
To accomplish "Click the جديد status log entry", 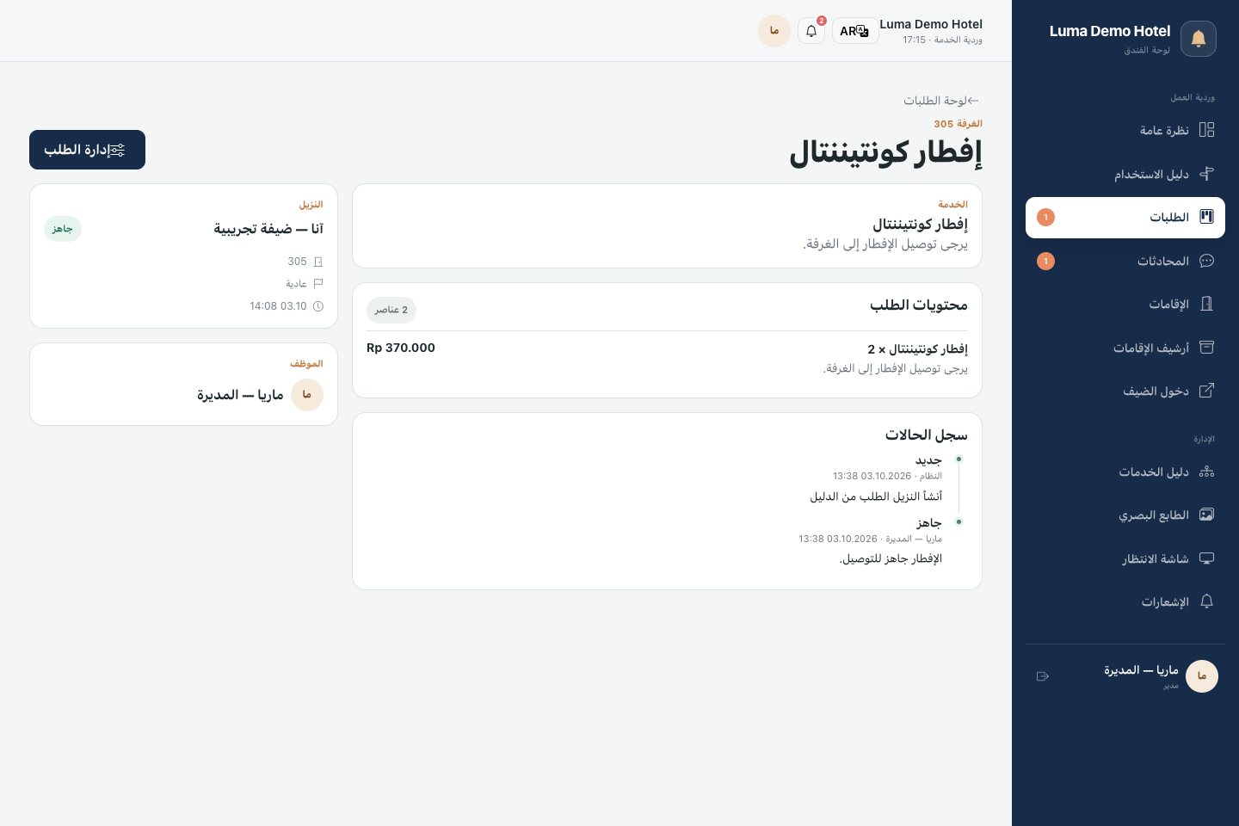I will (x=928, y=460).
